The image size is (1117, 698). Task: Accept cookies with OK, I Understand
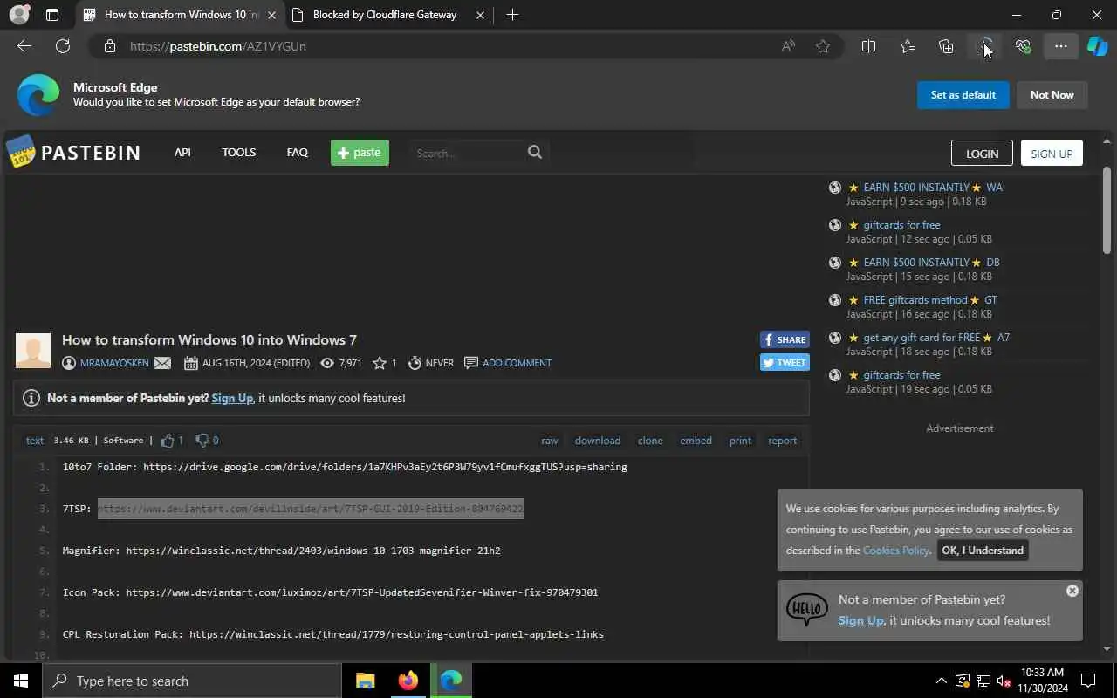click(x=983, y=551)
